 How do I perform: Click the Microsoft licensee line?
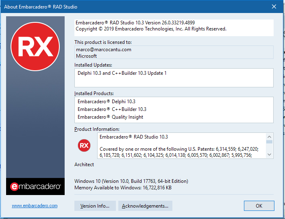click(87, 56)
